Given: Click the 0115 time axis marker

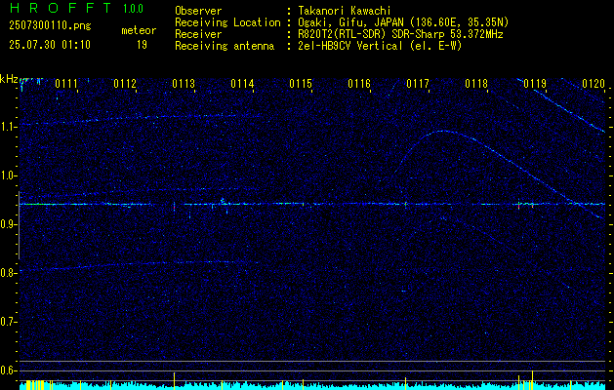Looking at the screenshot, I should click(301, 84).
